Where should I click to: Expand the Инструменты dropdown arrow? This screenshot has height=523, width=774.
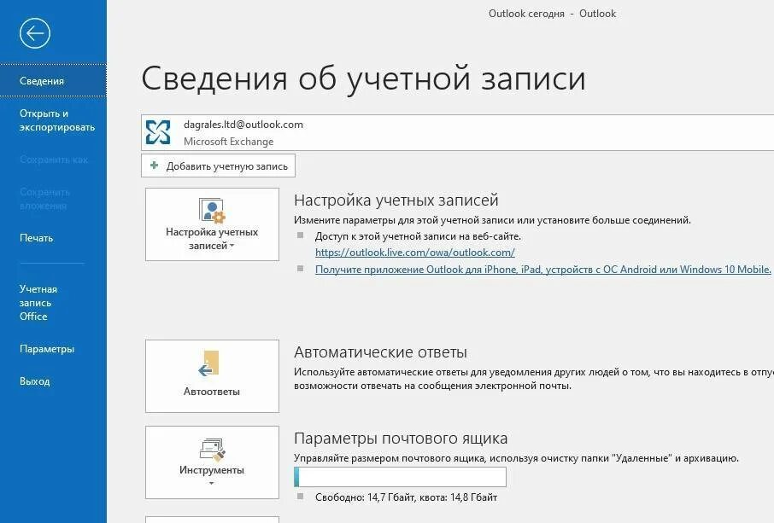click(x=212, y=483)
